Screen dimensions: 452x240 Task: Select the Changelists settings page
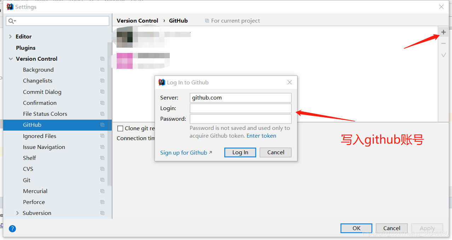coord(37,81)
